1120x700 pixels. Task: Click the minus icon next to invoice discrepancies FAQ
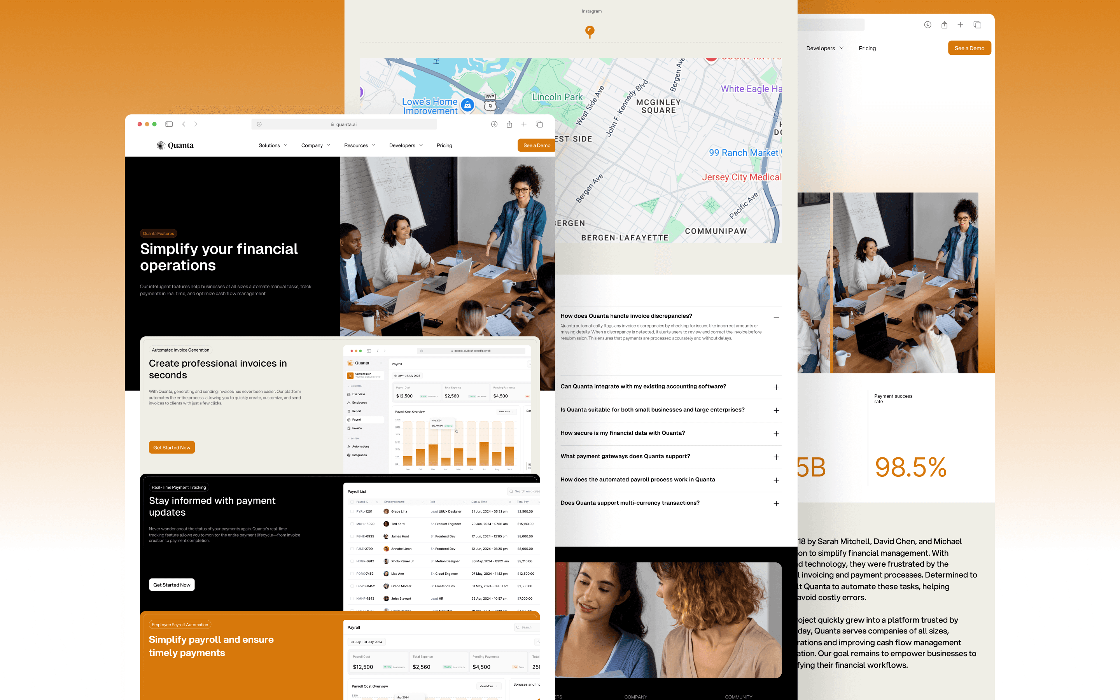(777, 316)
